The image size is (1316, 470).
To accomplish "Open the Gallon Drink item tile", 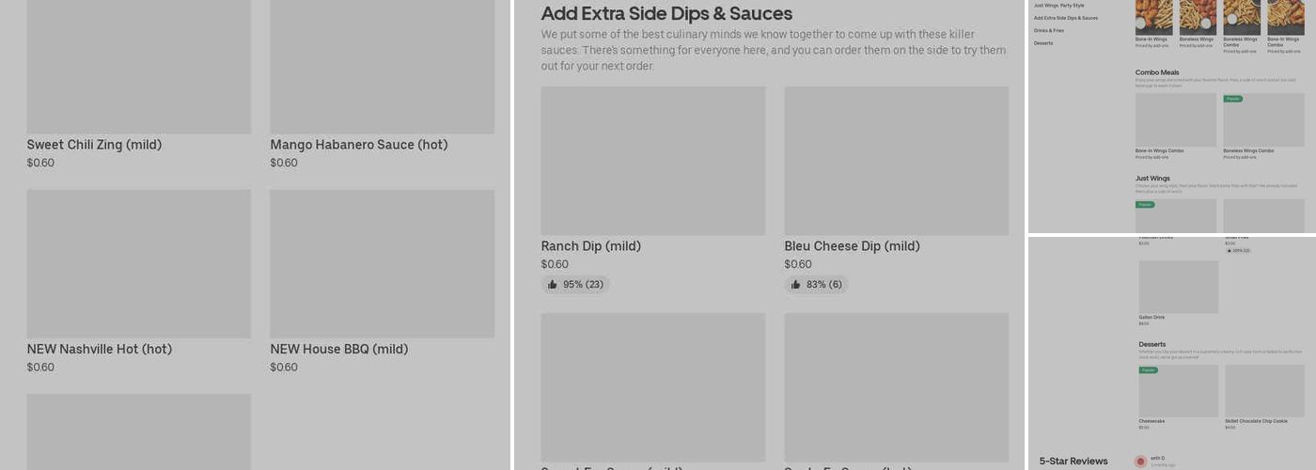I will click(x=1178, y=288).
